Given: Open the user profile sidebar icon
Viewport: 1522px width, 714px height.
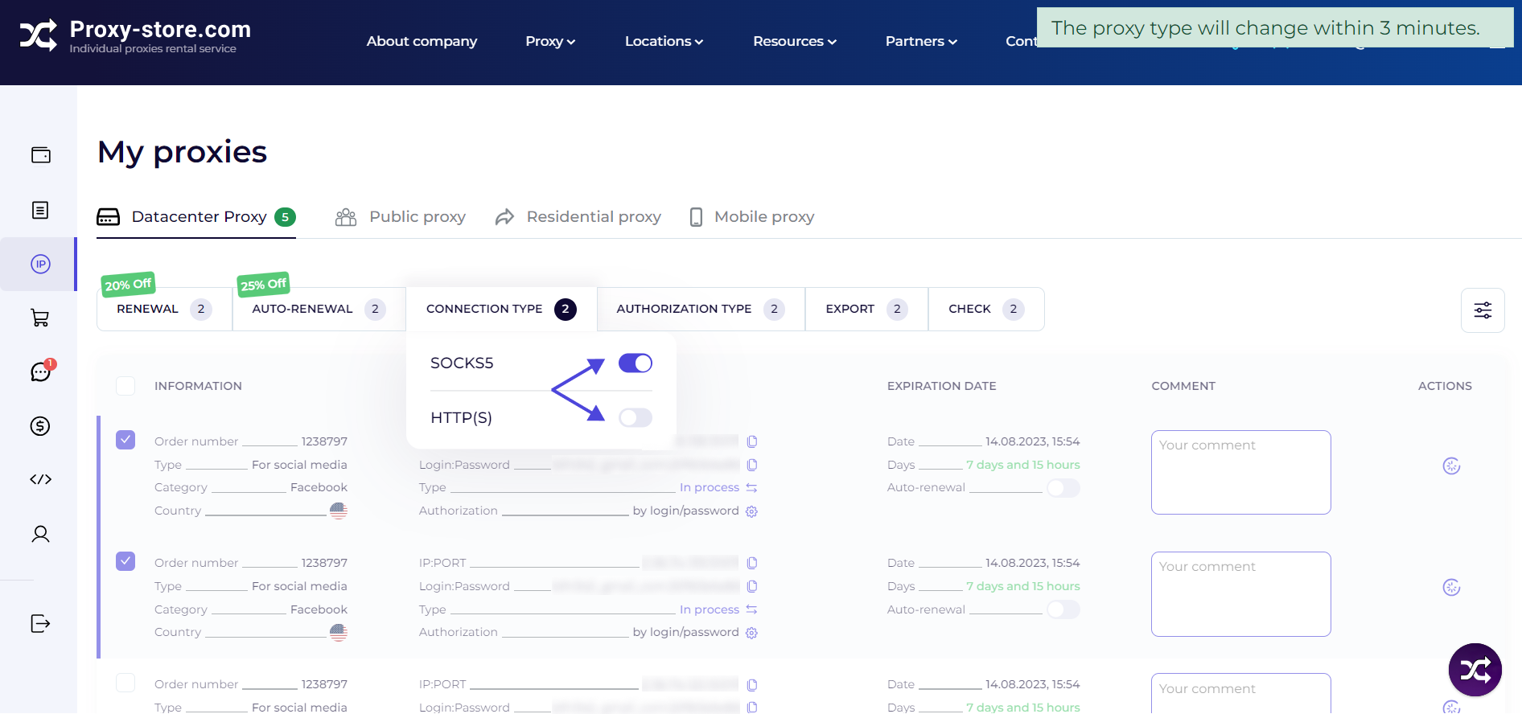Looking at the screenshot, I should pyautogui.click(x=40, y=534).
